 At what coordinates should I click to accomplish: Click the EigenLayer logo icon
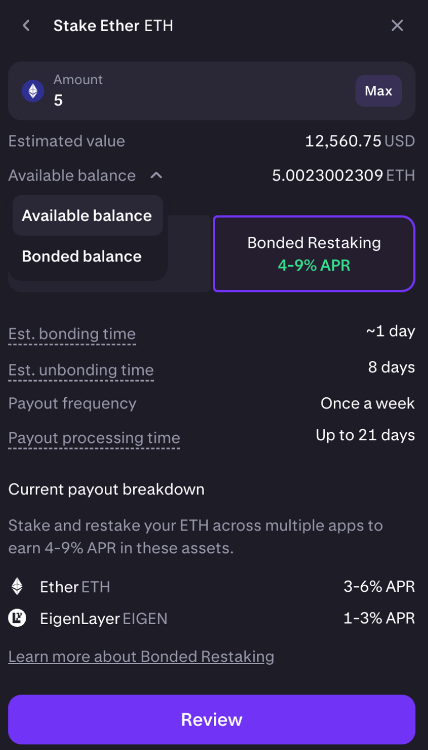(x=17, y=618)
